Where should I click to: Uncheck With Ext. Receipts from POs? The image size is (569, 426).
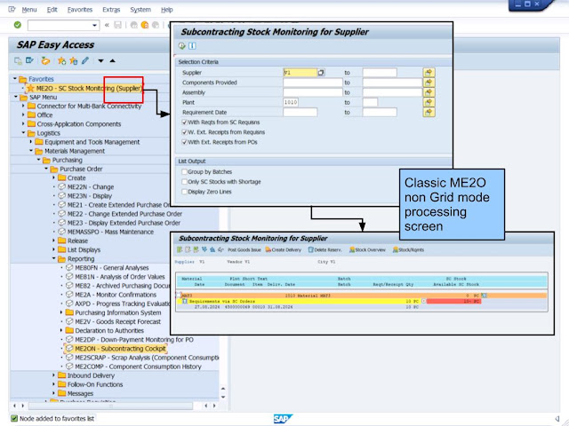pos(184,142)
